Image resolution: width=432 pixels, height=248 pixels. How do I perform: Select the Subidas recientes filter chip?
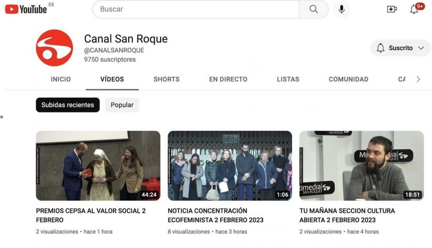pyautogui.click(x=68, y=105)
